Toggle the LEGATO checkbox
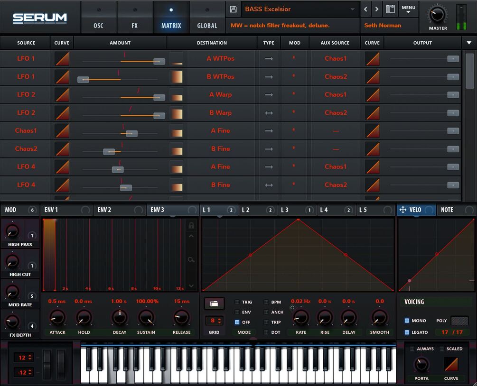The height and width of the screenshot is (386, 477). [x=407, y=332]
